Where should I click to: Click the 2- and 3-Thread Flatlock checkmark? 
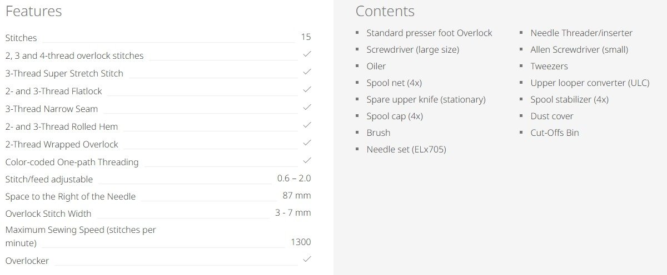pyautogui.click(x=307, y=90)
